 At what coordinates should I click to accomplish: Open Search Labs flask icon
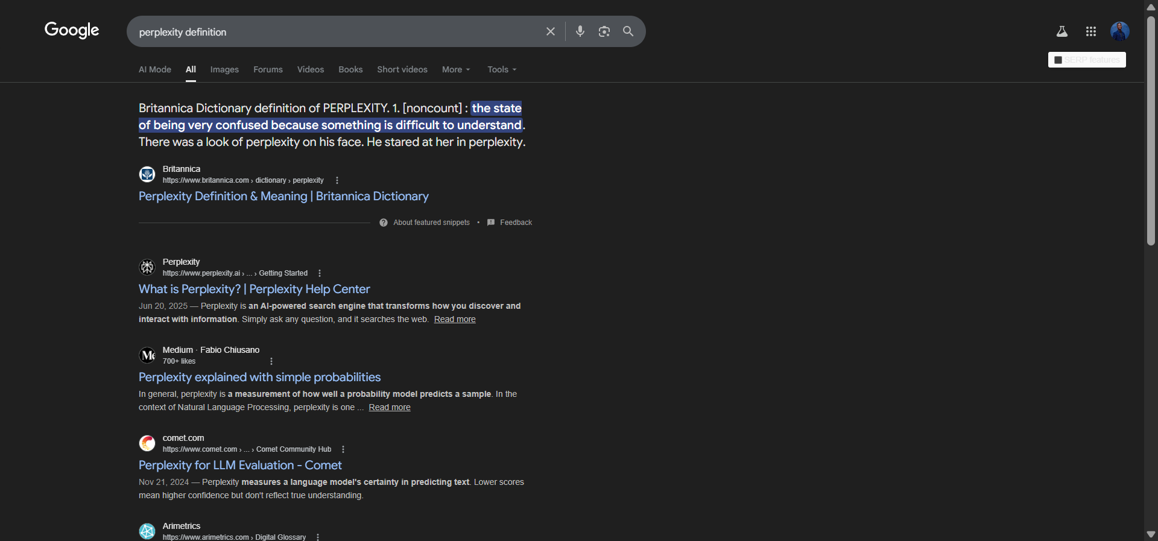click(1062, 31)
